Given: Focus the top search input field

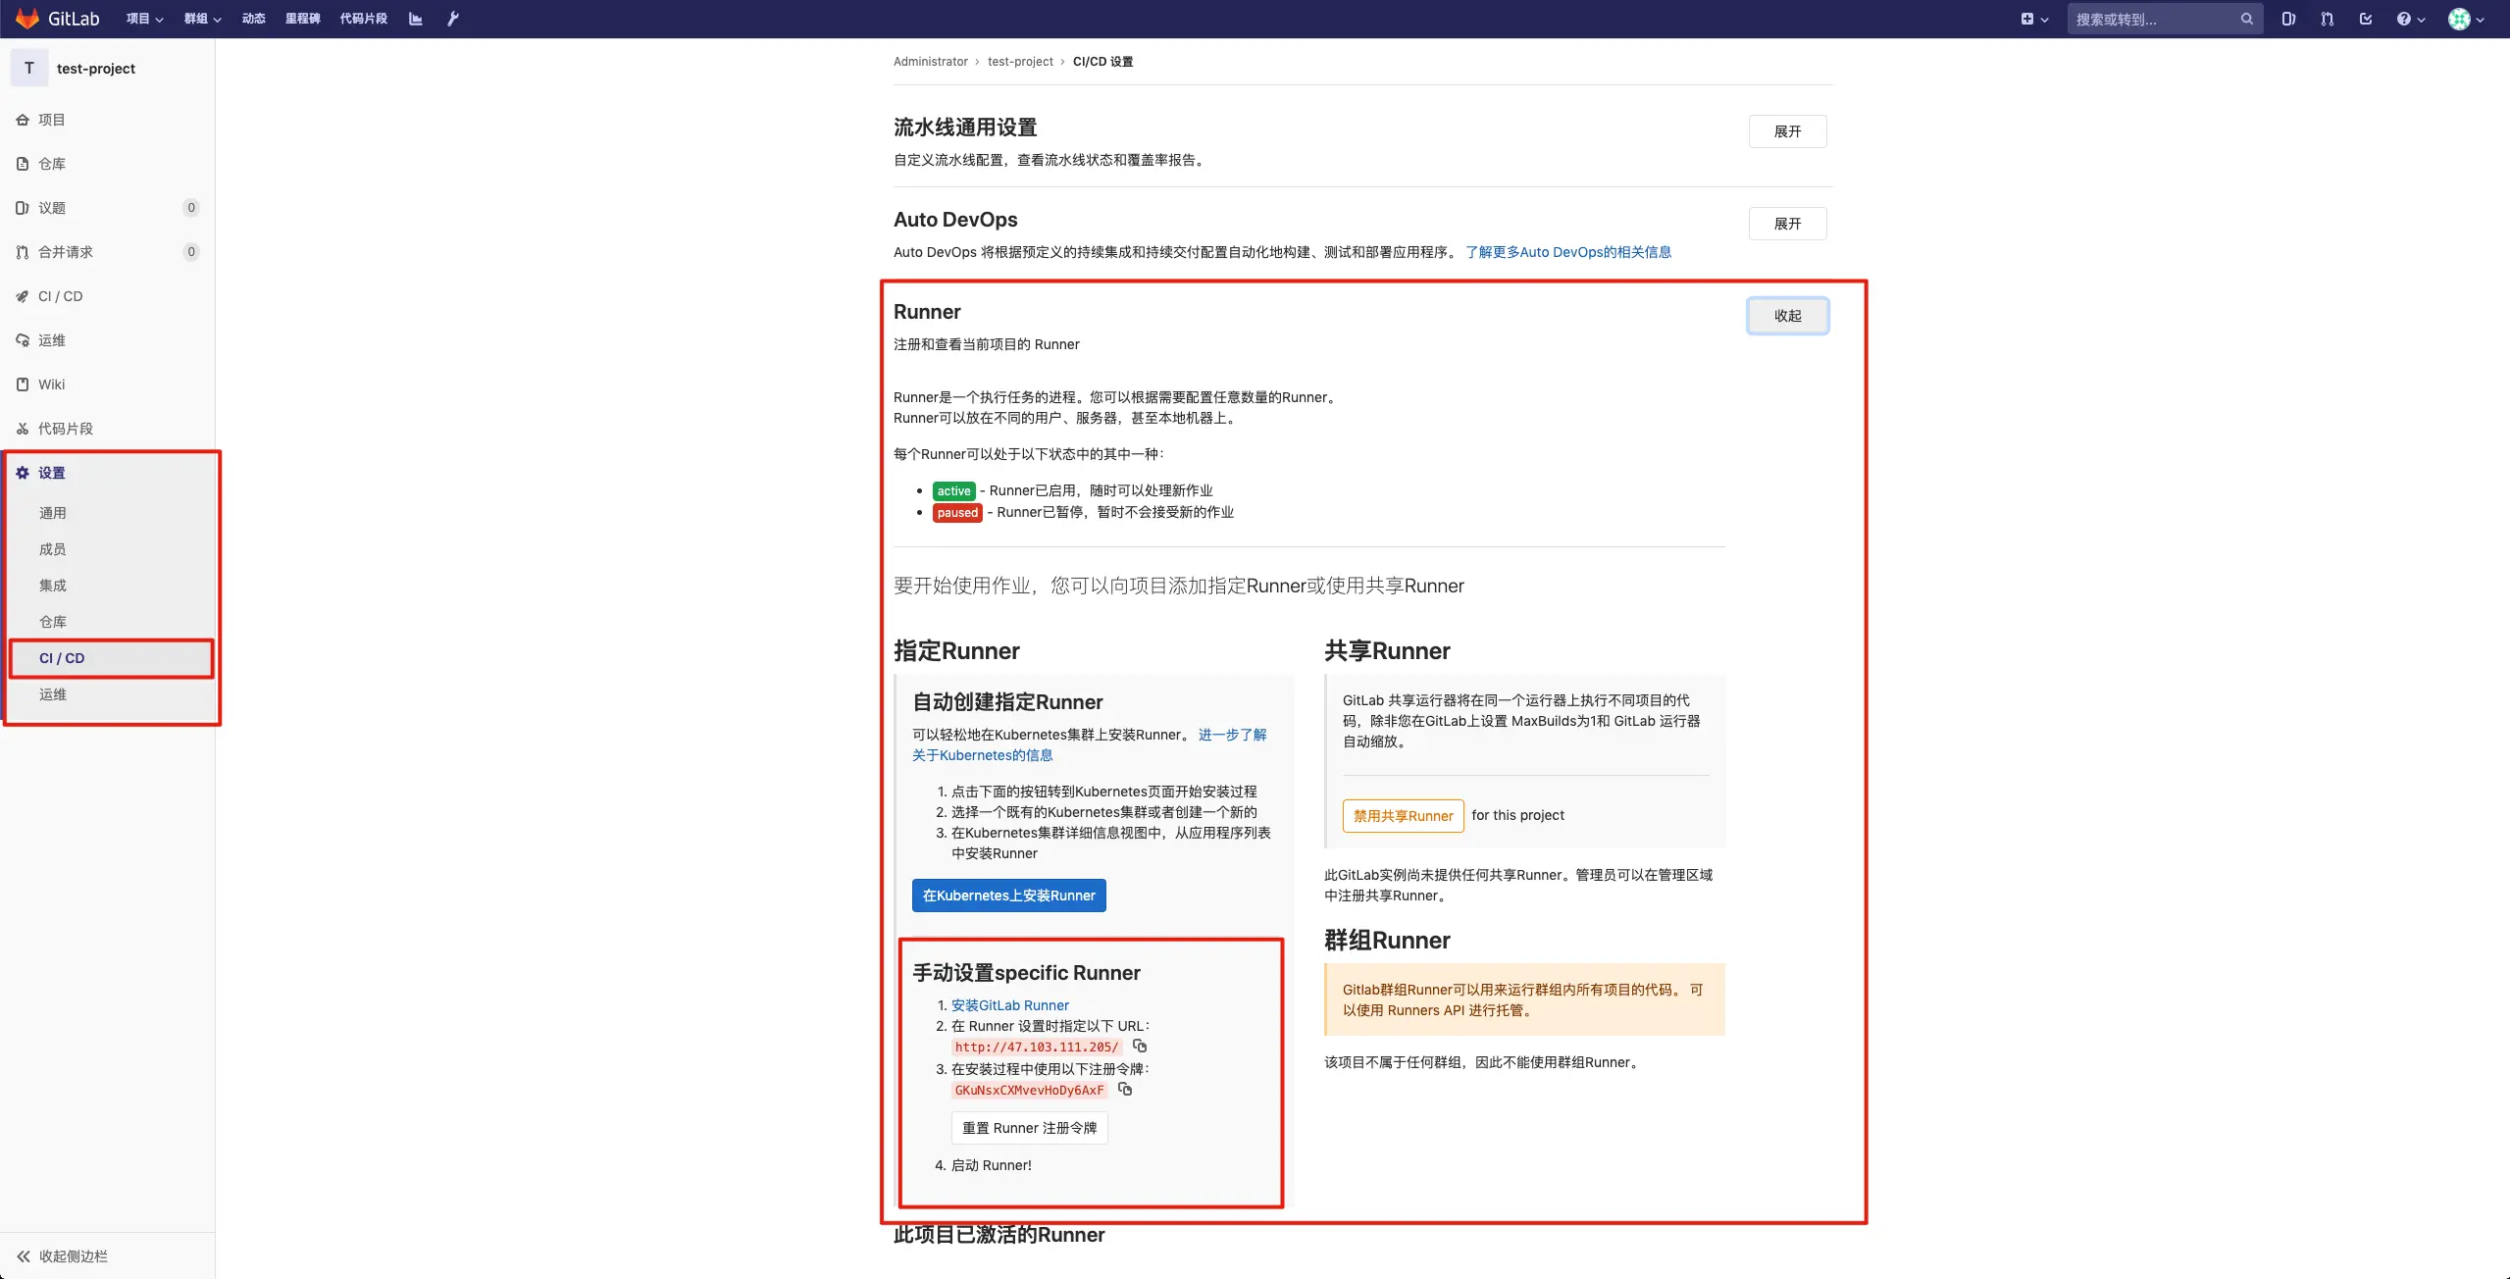Looking at the screenshot, I should pyautogui.click(x=2153, y=19).
